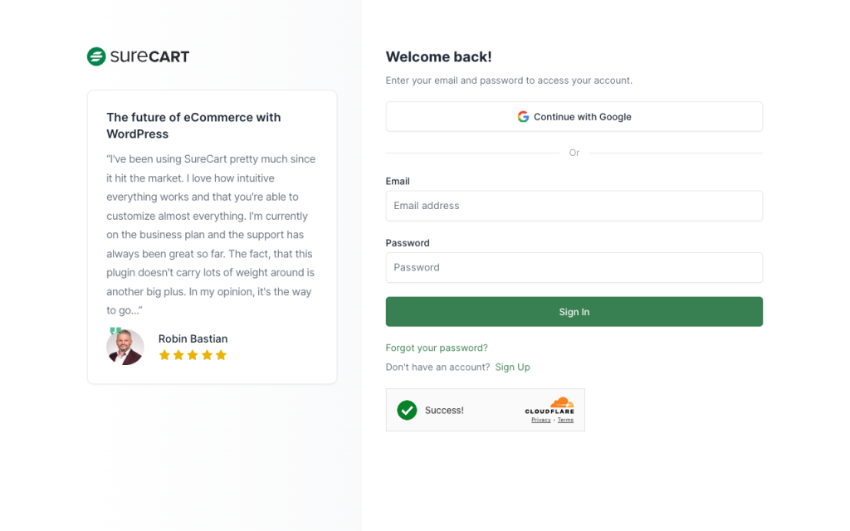Click Robin Bastian's avatar photo
The image size is (850, 531).
125,347
